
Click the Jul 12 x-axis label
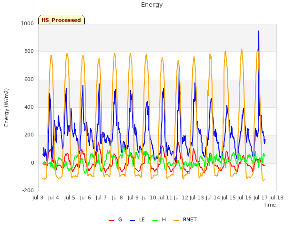[x=181, y=198]
